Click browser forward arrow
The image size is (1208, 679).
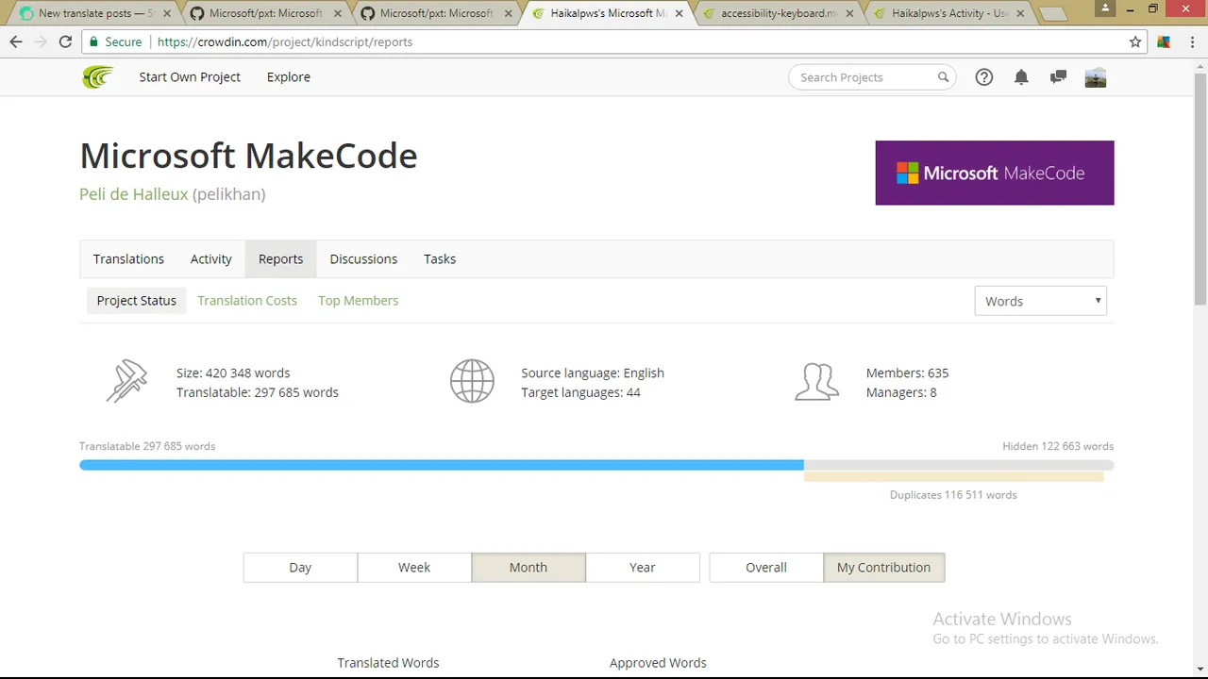click(41, 41)
